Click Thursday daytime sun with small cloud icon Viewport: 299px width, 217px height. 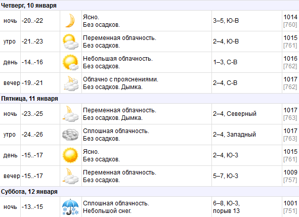(x=70, y=62)
